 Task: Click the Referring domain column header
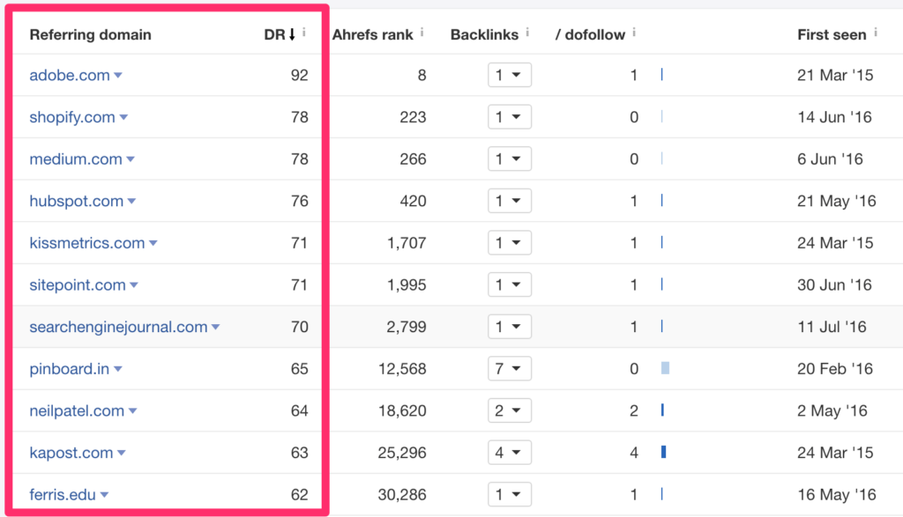[x=91, y=34]
